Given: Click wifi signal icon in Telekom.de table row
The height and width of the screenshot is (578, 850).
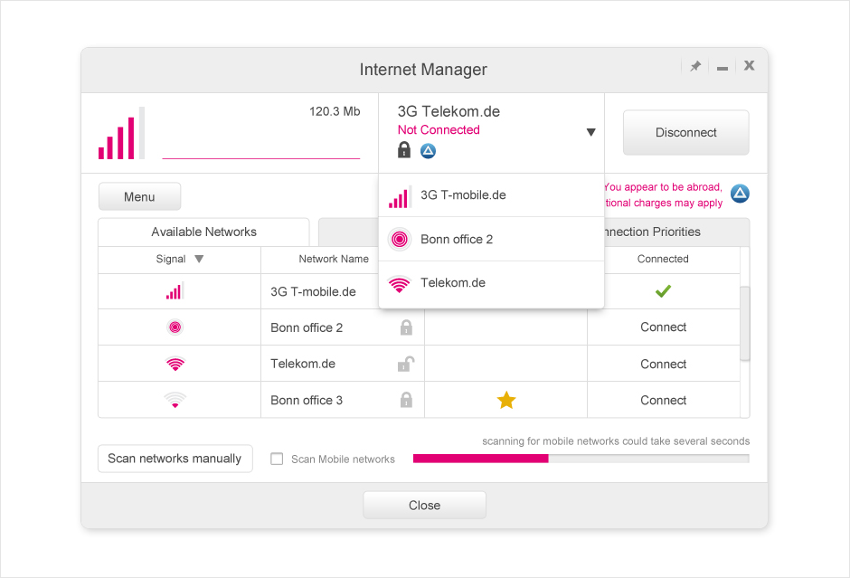Looking at the screenshot, I should [175, 364].
